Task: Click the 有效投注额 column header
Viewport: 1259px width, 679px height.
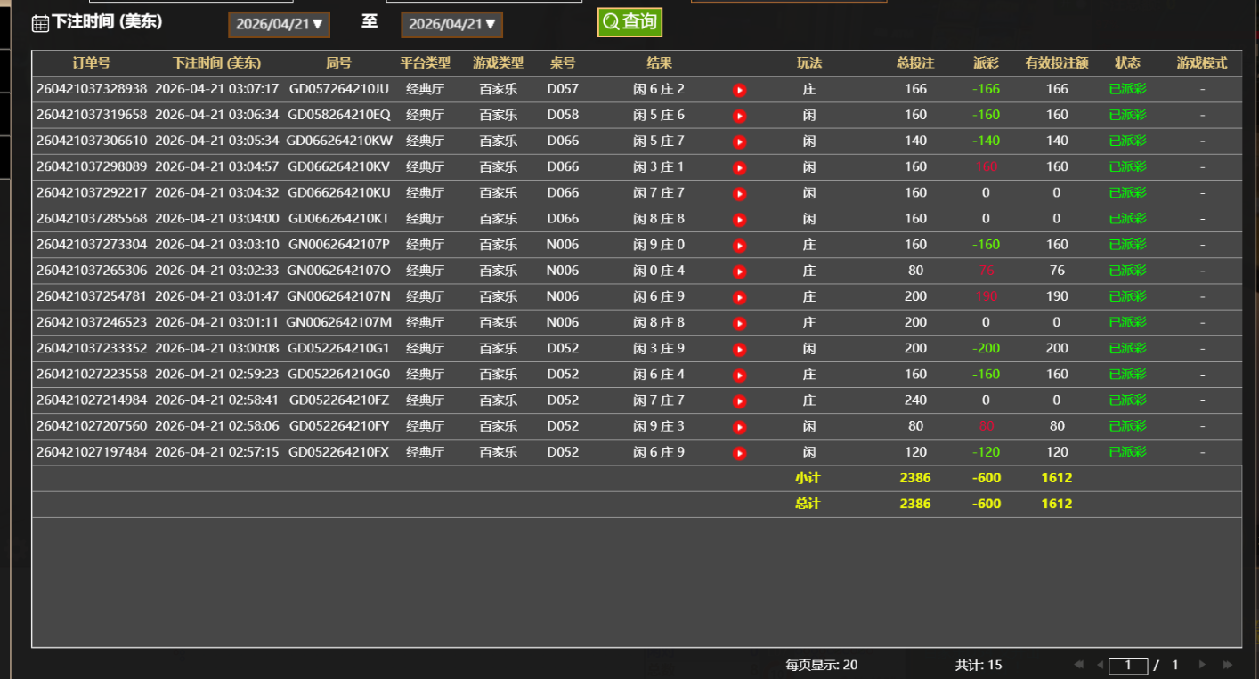Action: click(x=1057, y=63)
